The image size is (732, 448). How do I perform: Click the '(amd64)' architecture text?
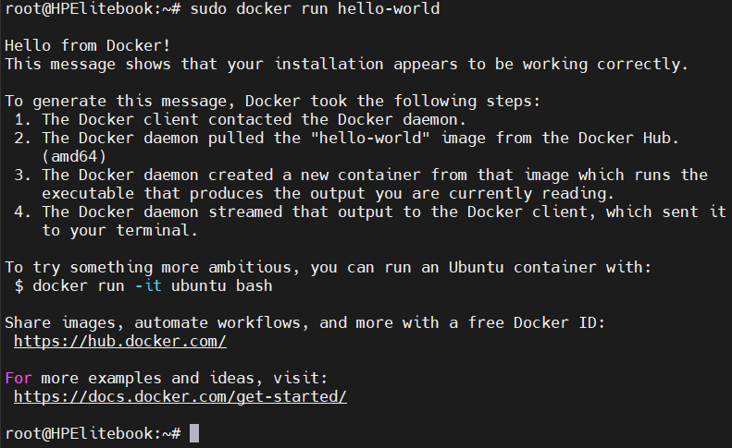(74, 156)
